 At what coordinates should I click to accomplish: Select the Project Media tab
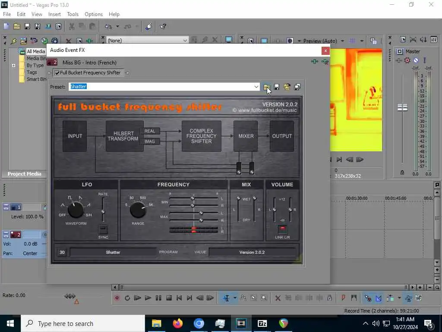[24, 174]
